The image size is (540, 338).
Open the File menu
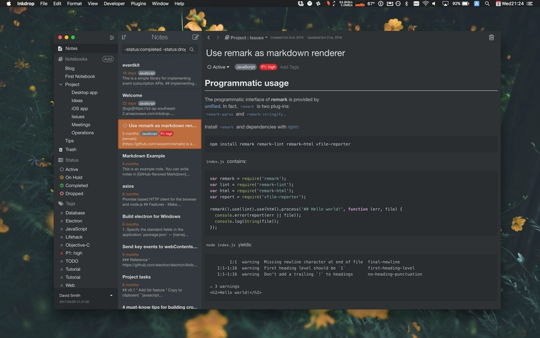(44, 3)
